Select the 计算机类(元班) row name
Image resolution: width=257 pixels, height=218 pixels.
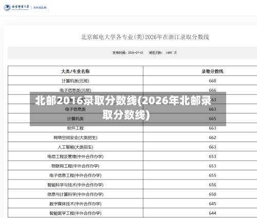click(x=76, y=81)
